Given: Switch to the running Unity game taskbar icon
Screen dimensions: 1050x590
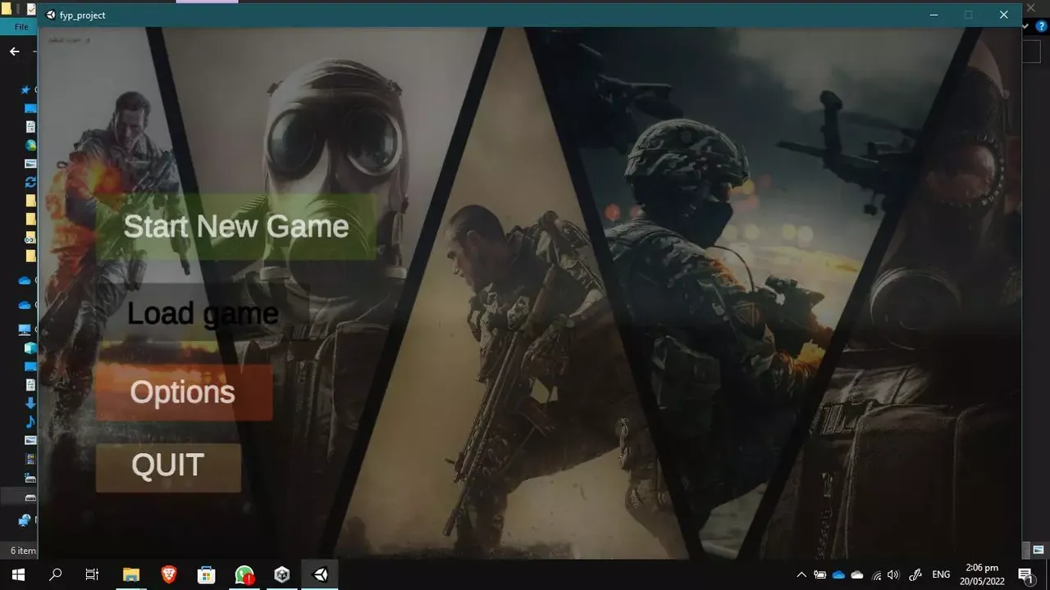Looking at the screenshot, I should pos(320,574).
